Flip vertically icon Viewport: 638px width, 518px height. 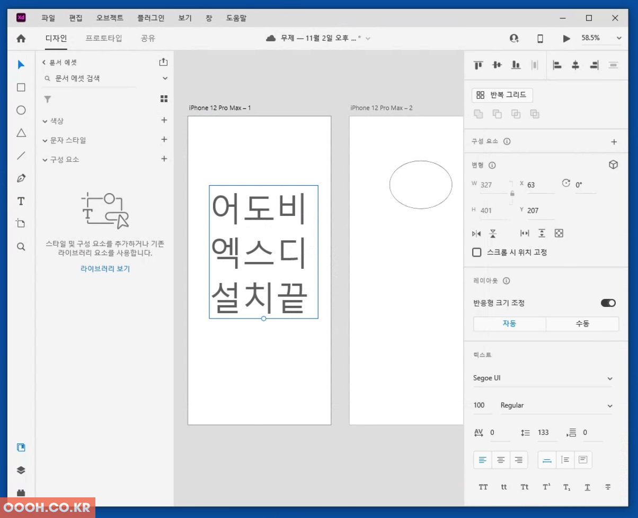point(493,233)
